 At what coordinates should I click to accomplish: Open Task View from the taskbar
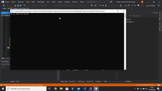49,89
